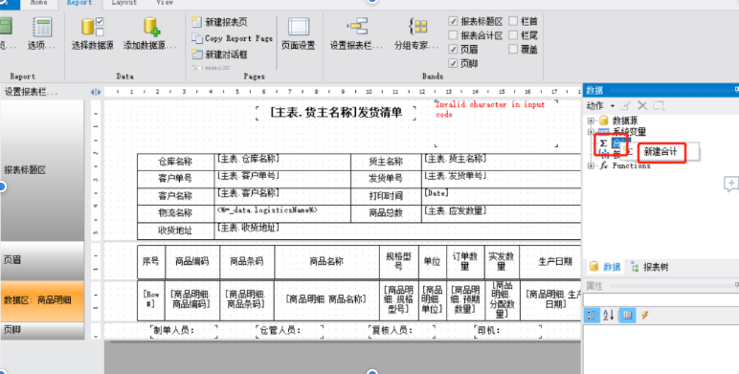
Task: Select the [主表.货主名称]发货清单 title text
Action: [336, 112]
